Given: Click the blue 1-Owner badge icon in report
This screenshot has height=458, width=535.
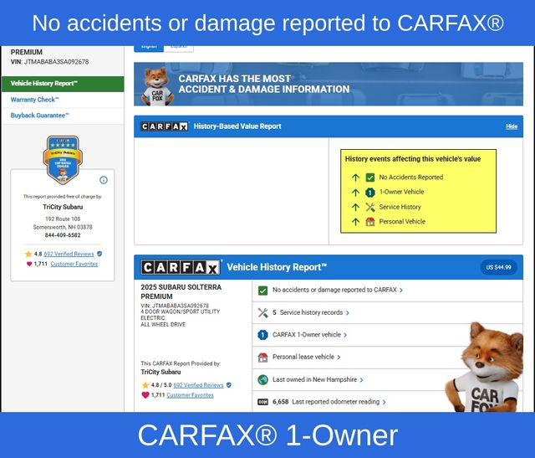Looking at the screenshot, I should pos(262,335).
